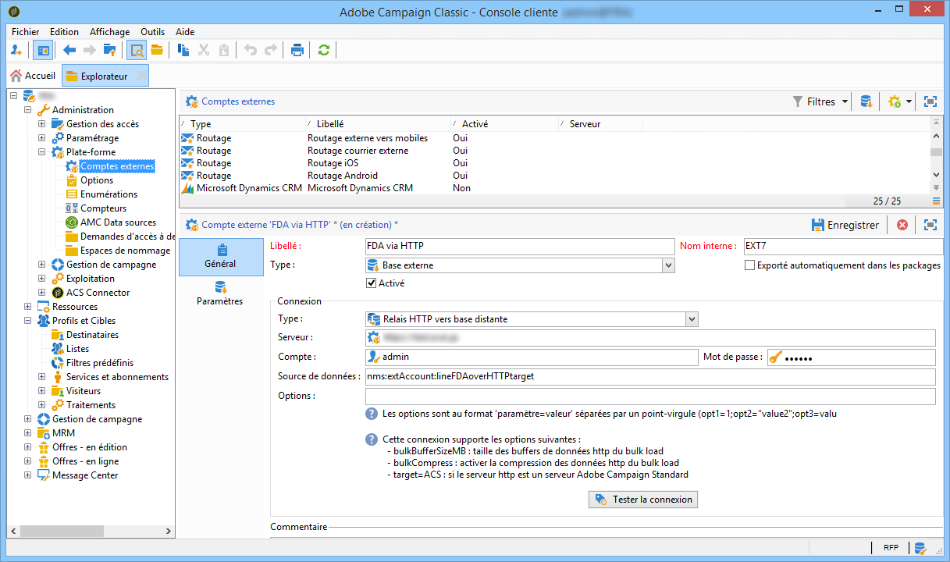This screenshot has width=950, height=562.
Task: Click the copy toolbar icon
Action: tap(183, 50)
